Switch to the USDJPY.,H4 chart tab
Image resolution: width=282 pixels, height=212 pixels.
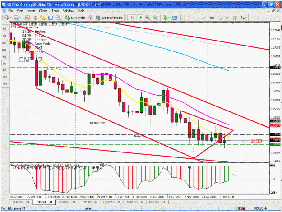coord(89,202)
